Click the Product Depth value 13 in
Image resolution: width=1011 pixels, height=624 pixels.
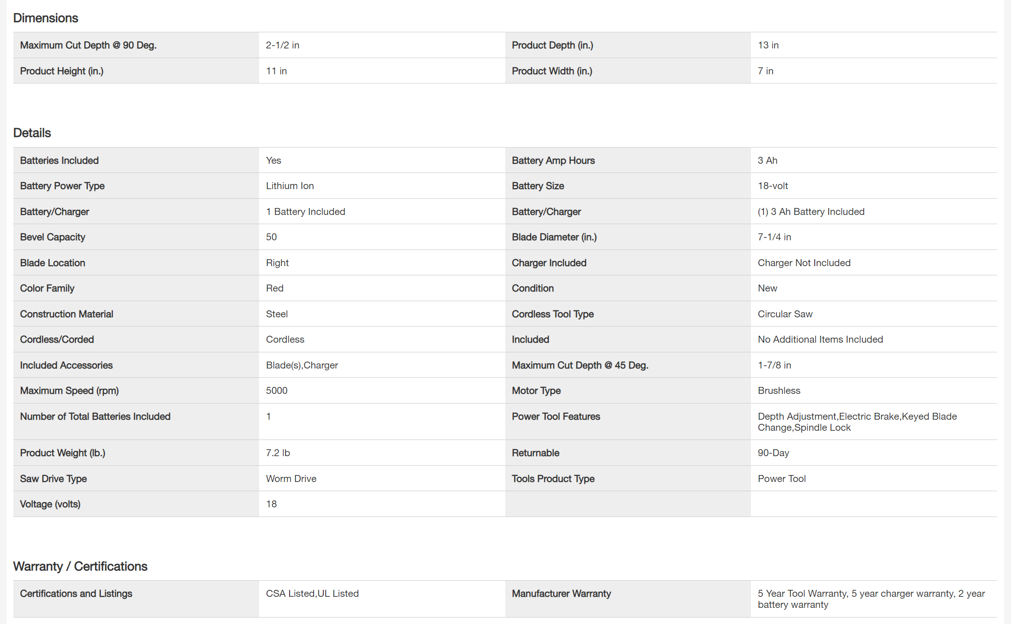click(x=768, y=45)
